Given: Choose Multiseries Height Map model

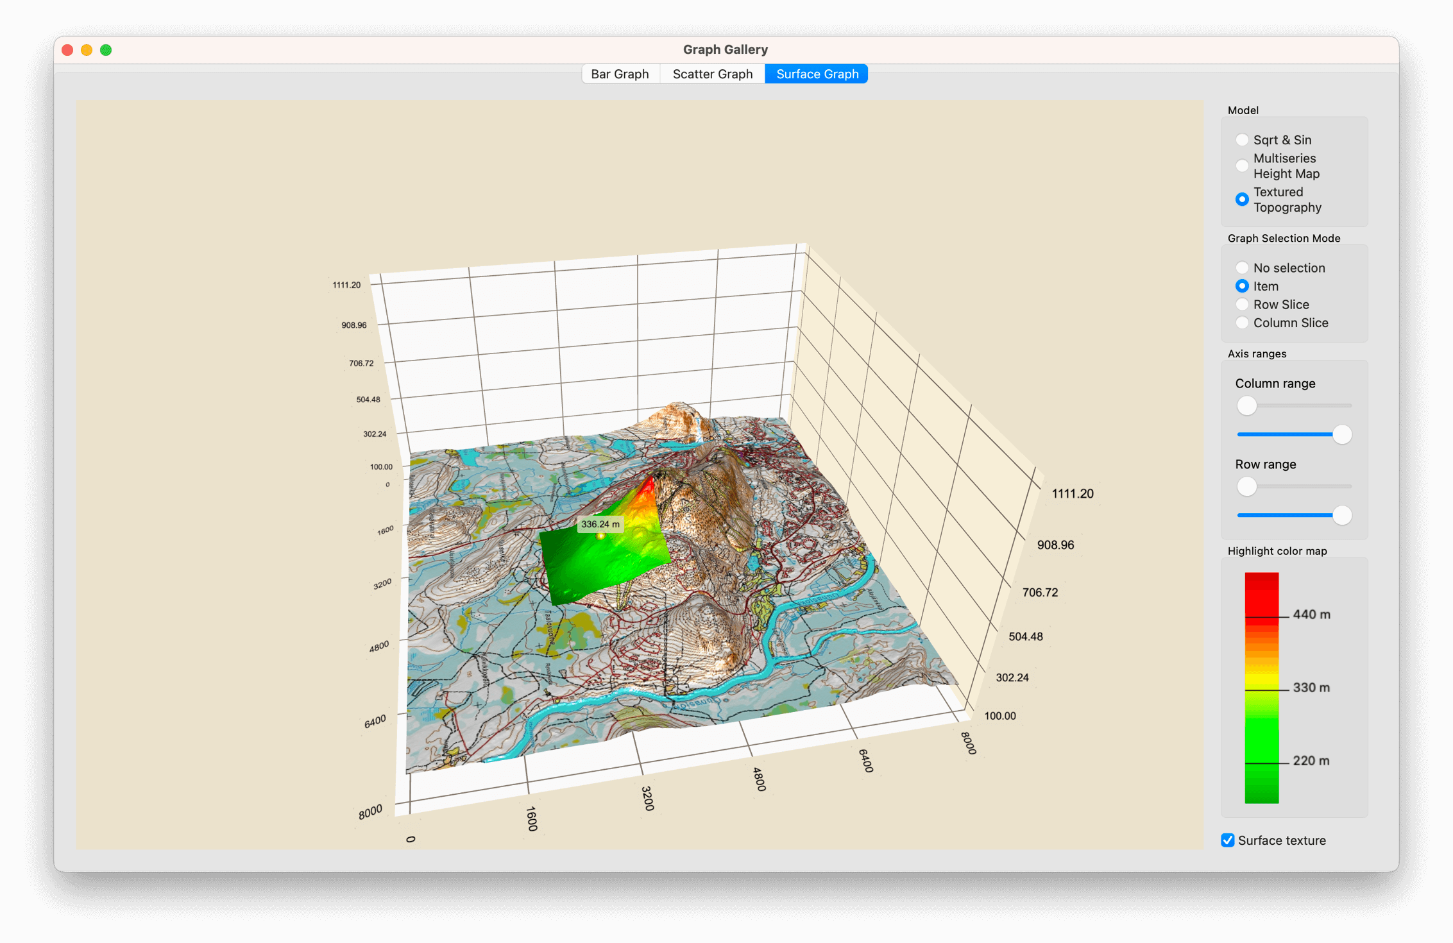Looking at the screenshot, I should click(1242, 166).
